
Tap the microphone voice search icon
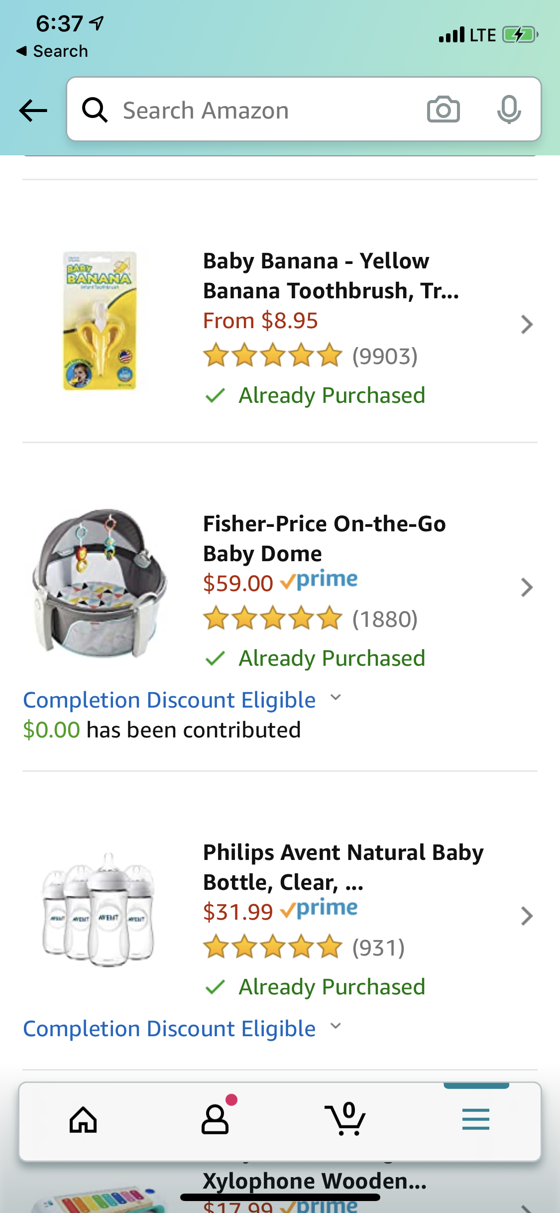coord(509,109)
